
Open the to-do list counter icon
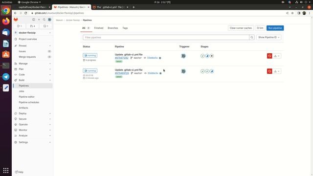pos(45,26)
